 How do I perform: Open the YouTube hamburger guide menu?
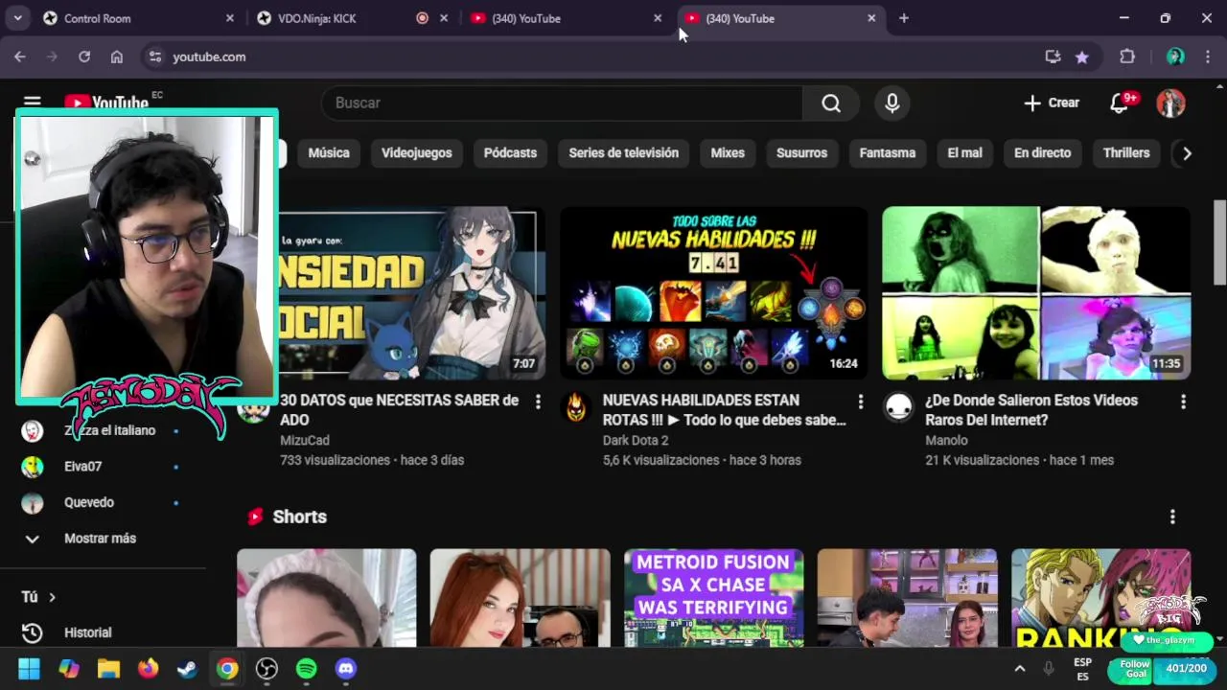33,103
